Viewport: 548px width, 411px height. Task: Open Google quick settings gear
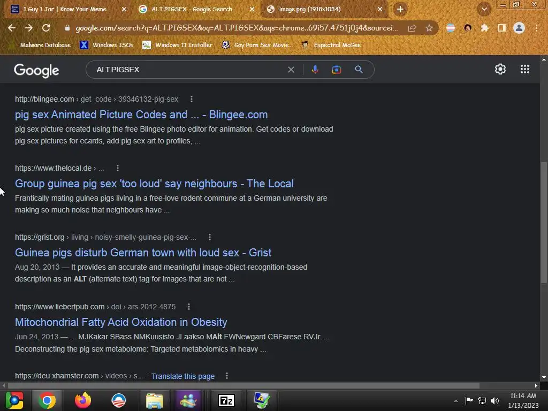click(500, 69)
